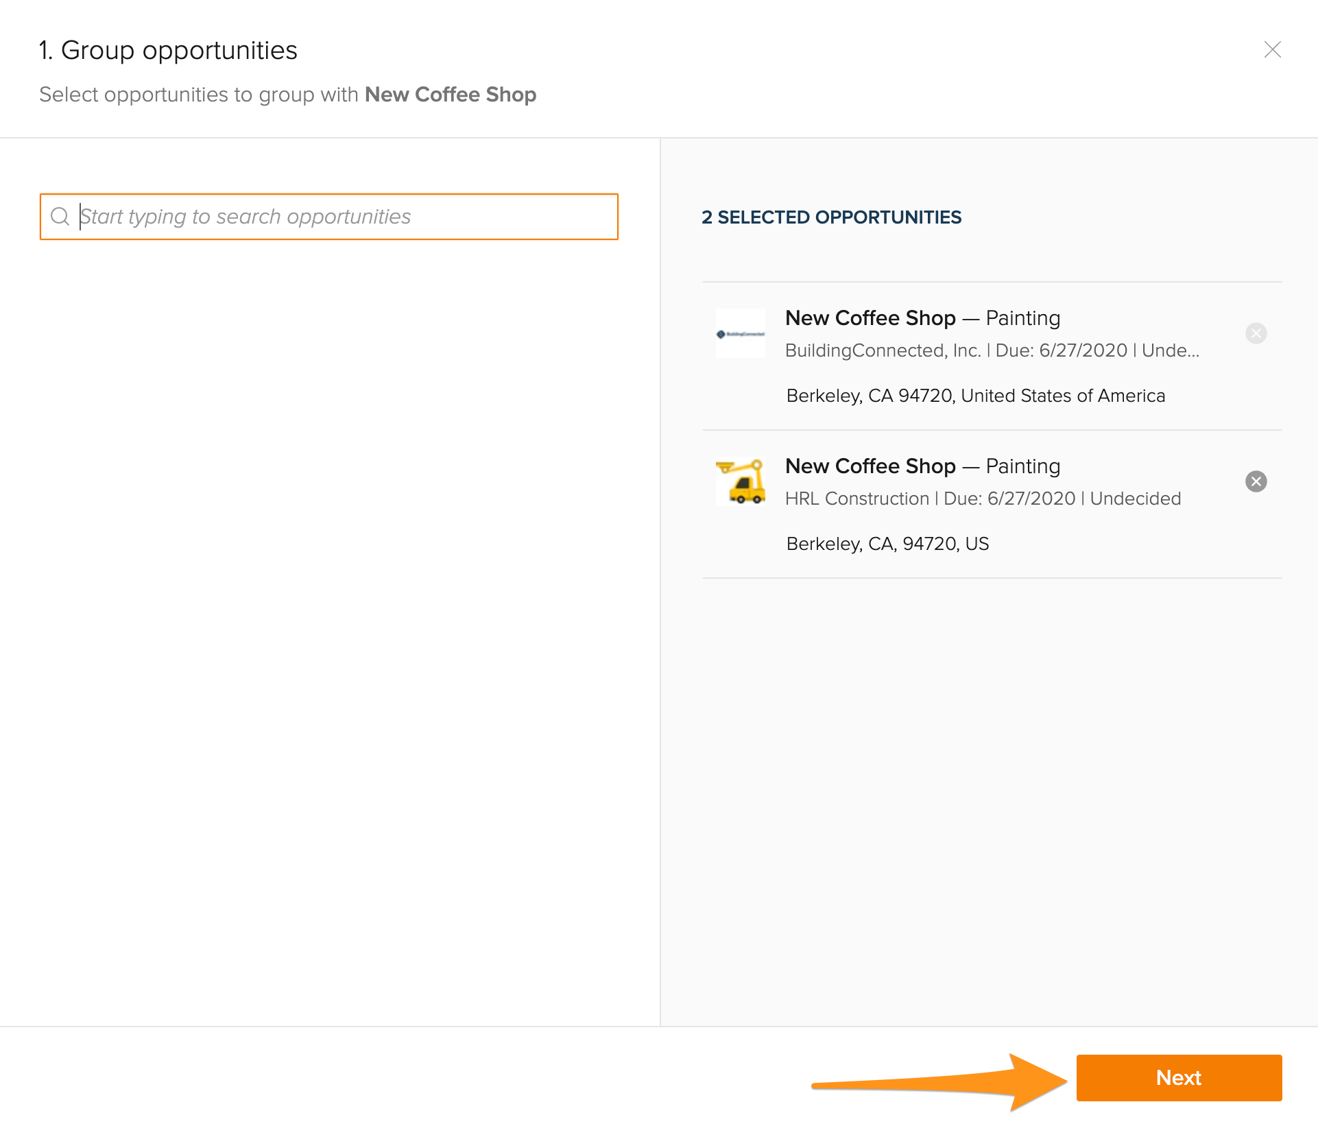The height and width of the screenshot is (1126, 1318).
Task: Close the Group opportunities dialog
Action: [x=1273, y=49]
